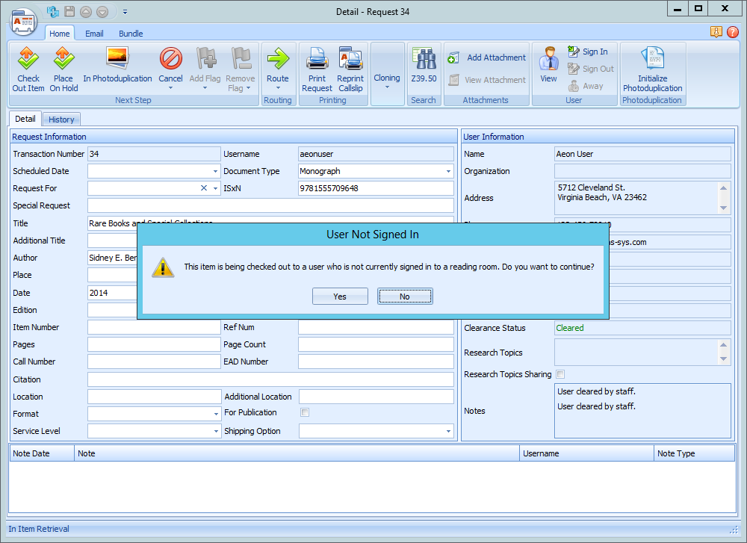Open the Shipping Option dropdown
This screenshot has height=543, width=747.
448,431
